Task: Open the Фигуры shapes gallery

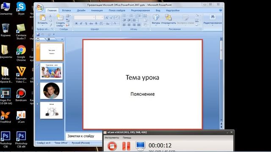Action: 156,20
